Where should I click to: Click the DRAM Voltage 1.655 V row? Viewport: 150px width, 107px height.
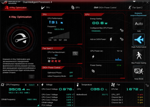[x=57, y=102]
